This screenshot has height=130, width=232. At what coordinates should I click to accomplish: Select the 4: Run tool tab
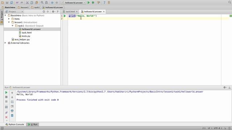coord(33,124)
